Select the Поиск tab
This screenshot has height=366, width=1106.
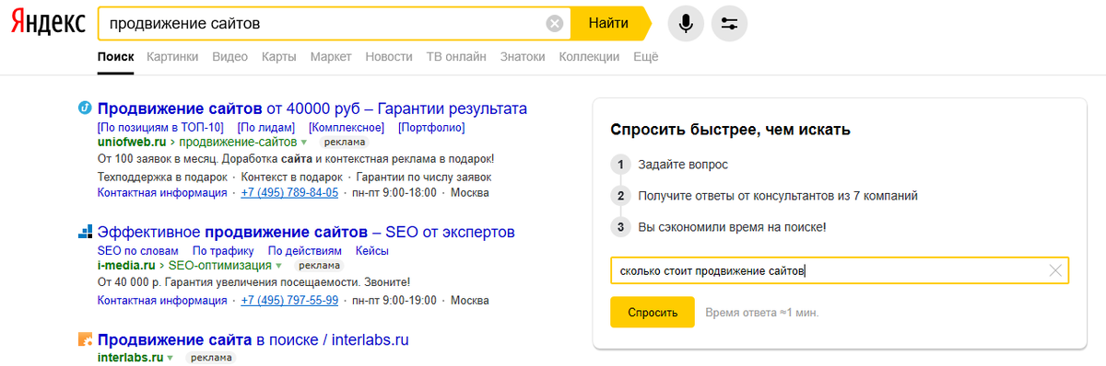pyautogui.click(x=116, y=57)
